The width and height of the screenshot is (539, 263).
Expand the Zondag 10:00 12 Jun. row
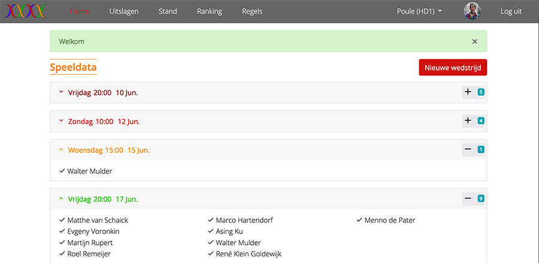(268, 121)
